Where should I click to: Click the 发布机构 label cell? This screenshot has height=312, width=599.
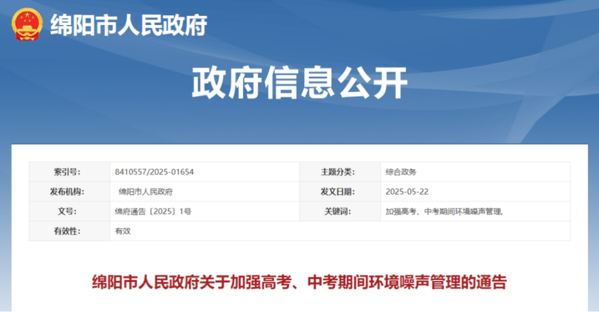69,192
